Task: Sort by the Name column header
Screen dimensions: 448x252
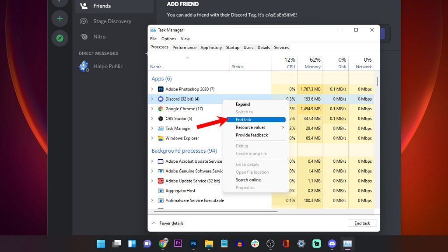Action: [x=189, y=63]
